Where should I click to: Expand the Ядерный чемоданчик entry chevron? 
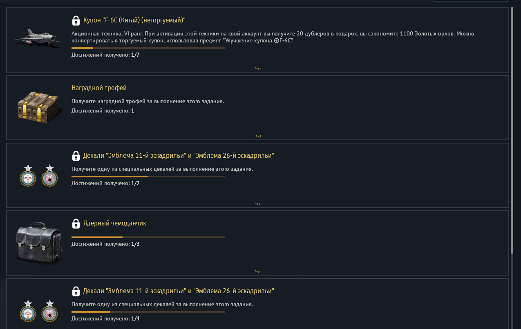pos(258,272)
